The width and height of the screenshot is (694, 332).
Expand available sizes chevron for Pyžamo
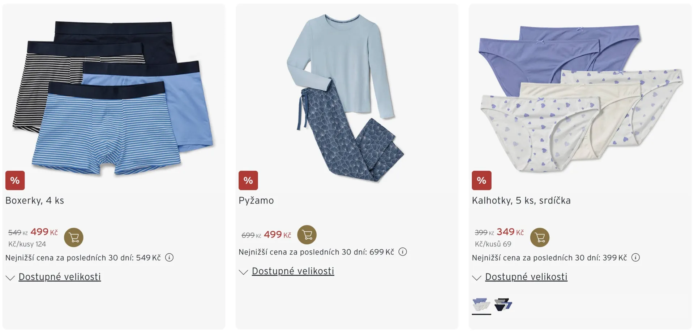[244, 272]
